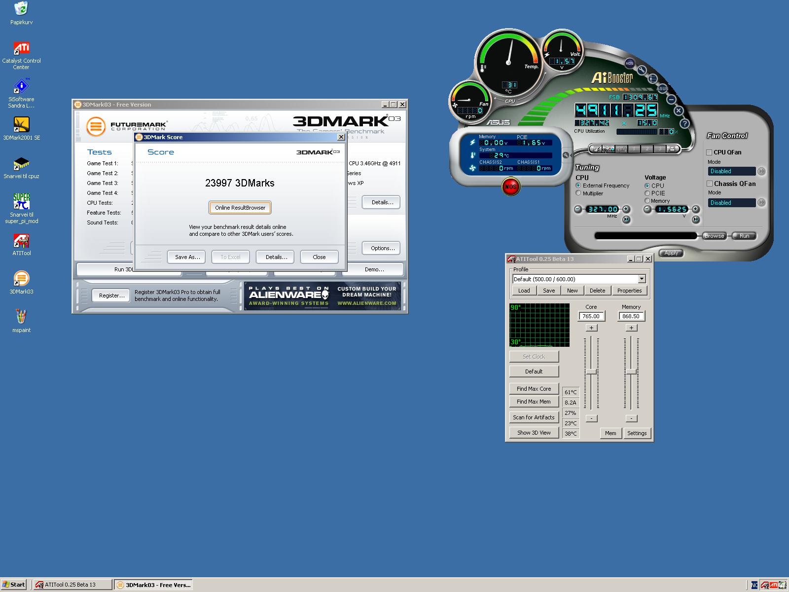Increase CPU external frequency with plus icon
Image resolution: width=789 pixels, height=592 pixels.
(626, 209)
